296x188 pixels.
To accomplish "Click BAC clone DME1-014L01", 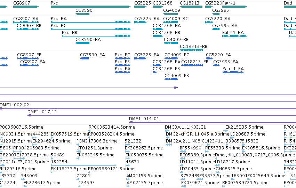I will click(144, 119).
